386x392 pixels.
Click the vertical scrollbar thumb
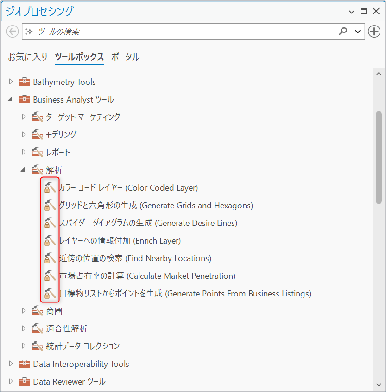click(379, 158)
